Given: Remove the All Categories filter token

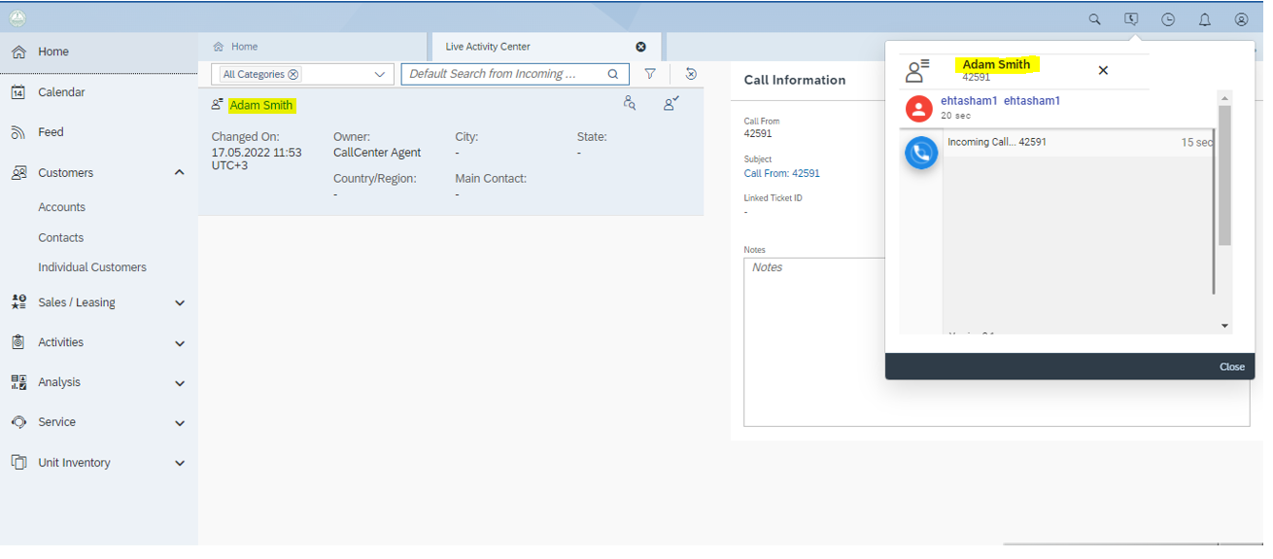Looking at the screenshot, I should pos(293,75).
